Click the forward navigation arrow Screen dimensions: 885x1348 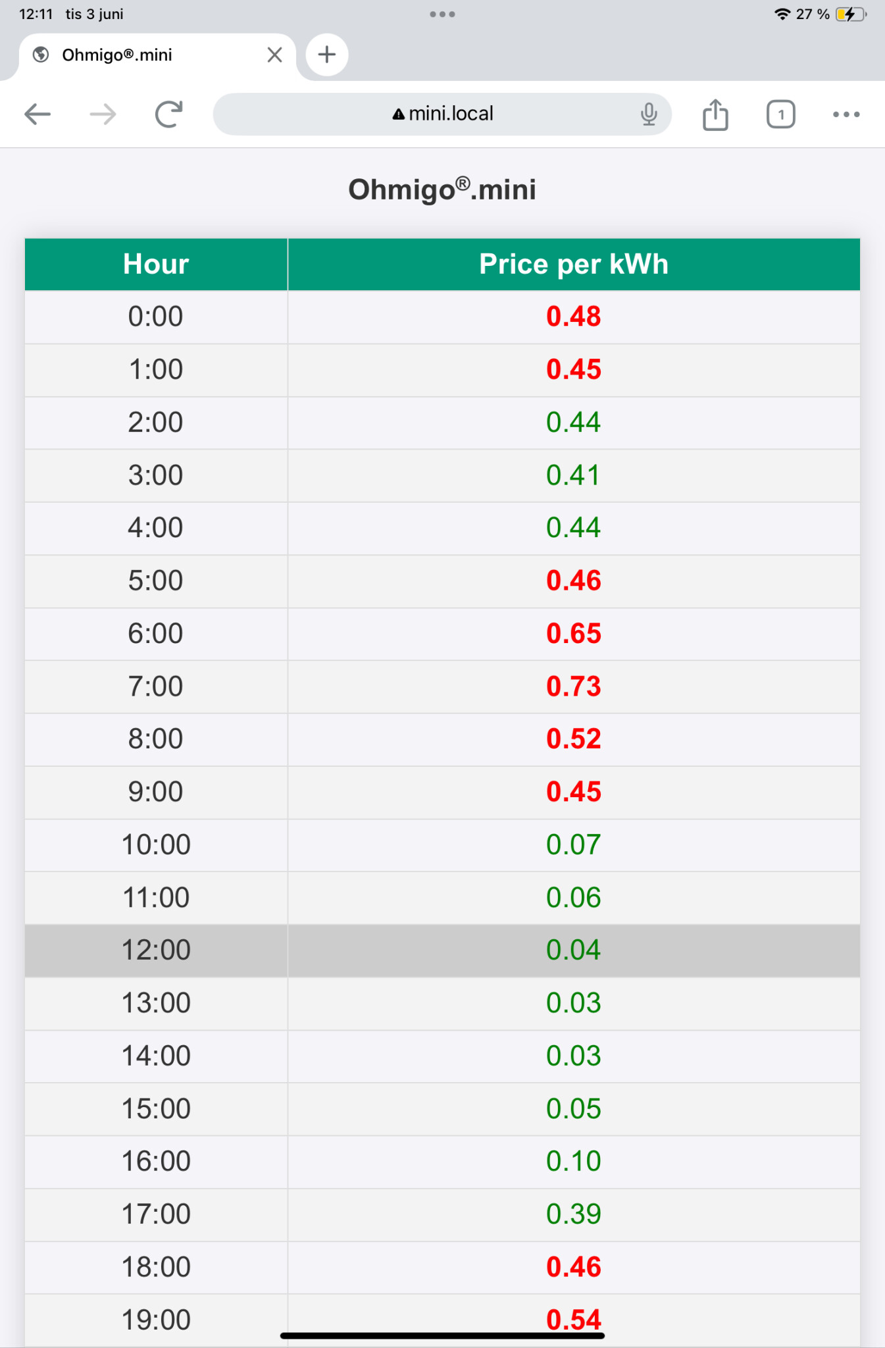tap(103, 114)
